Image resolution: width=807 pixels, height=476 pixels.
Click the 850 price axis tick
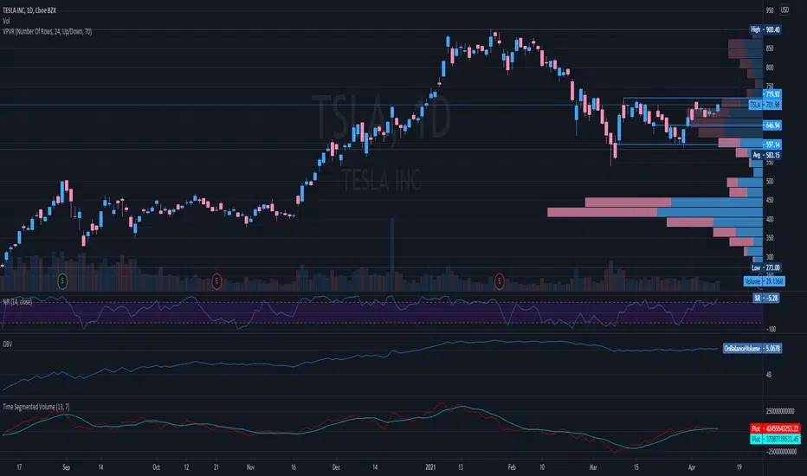coord(770,48)
